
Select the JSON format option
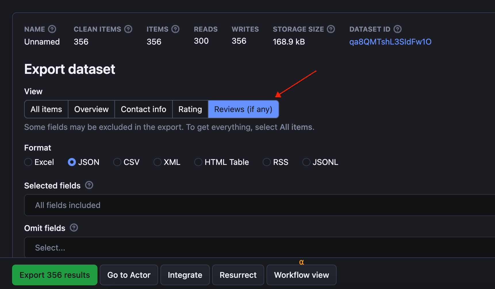[x=72, y=162]
